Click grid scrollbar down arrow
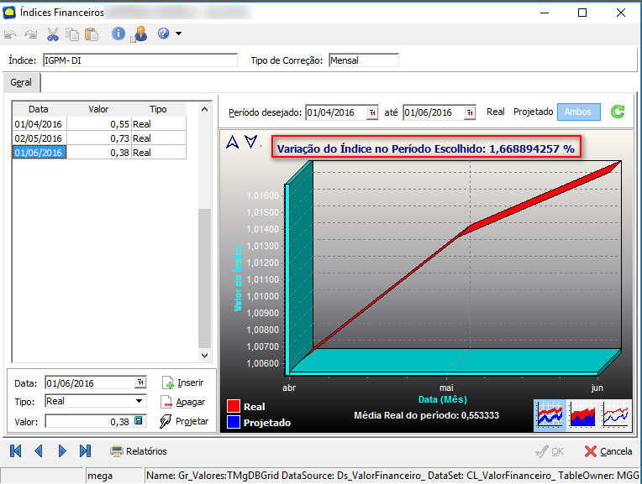 [205, 355]
